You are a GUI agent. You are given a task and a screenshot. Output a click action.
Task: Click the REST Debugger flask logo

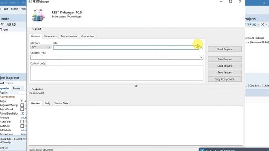[38, 15]
